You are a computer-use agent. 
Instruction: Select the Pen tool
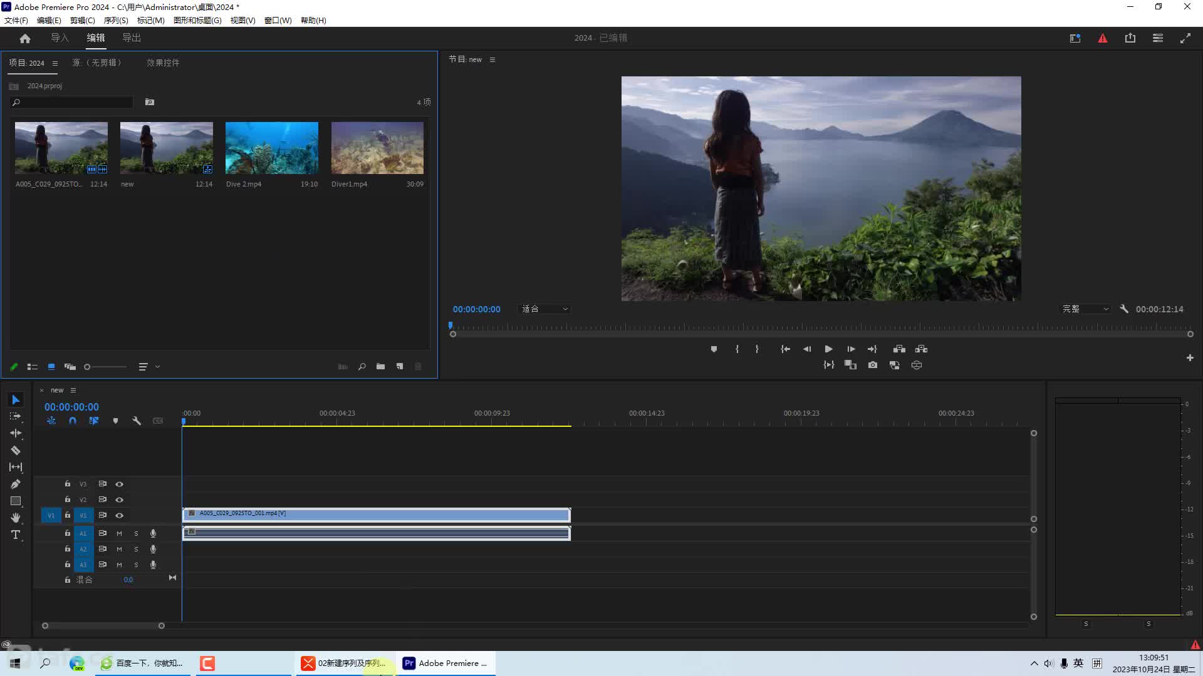(x=16, y=484)
